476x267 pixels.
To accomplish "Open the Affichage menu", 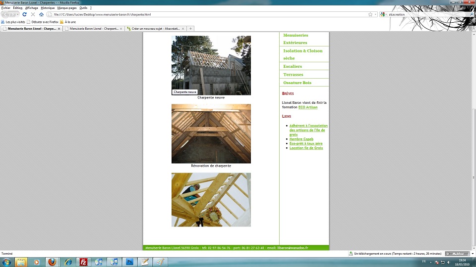I will [32, 8].
